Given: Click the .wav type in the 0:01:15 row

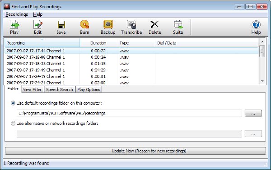Looking at the screenshot, I should (x=124, y=64).
